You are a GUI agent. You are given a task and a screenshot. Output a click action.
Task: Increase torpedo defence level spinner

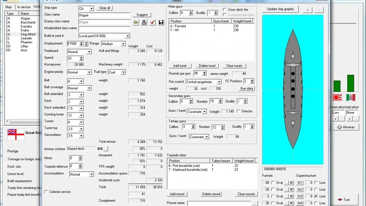80,165
